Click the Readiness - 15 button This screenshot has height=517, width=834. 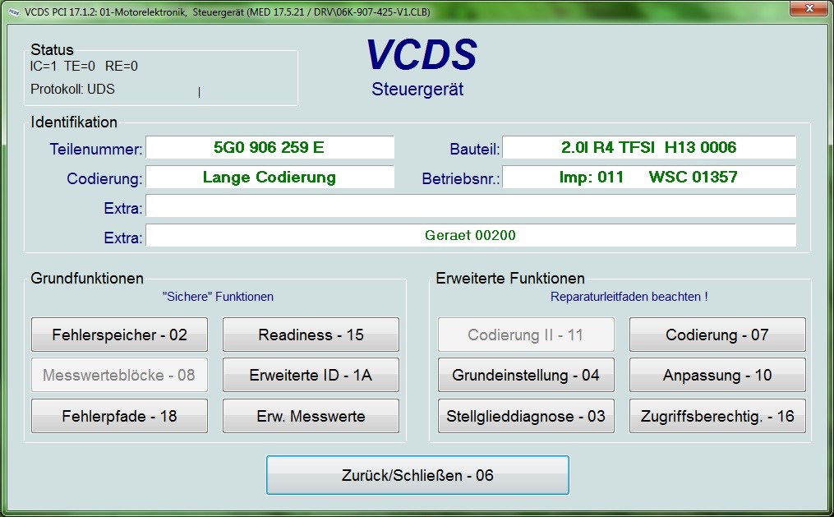[x=311, y=335]
